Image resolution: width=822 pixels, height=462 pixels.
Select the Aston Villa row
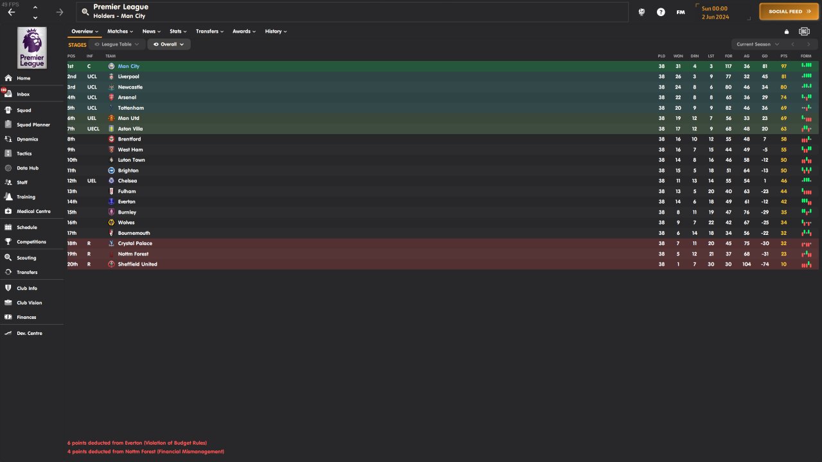click(442, 129)
